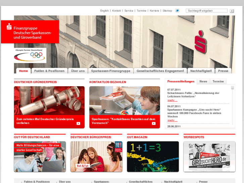
Task: Focus the Suchbegriff eingeben search field
Action: [206, 11]
